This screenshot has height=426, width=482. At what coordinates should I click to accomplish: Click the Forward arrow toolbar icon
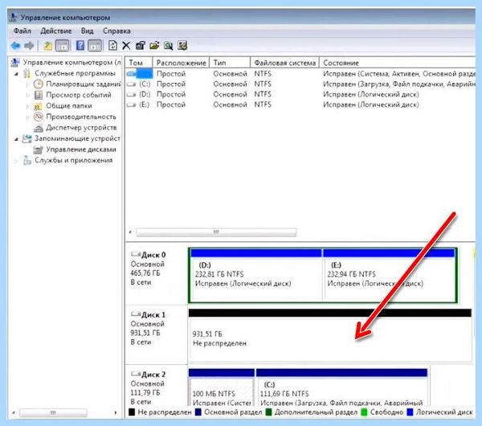[29, 46]
